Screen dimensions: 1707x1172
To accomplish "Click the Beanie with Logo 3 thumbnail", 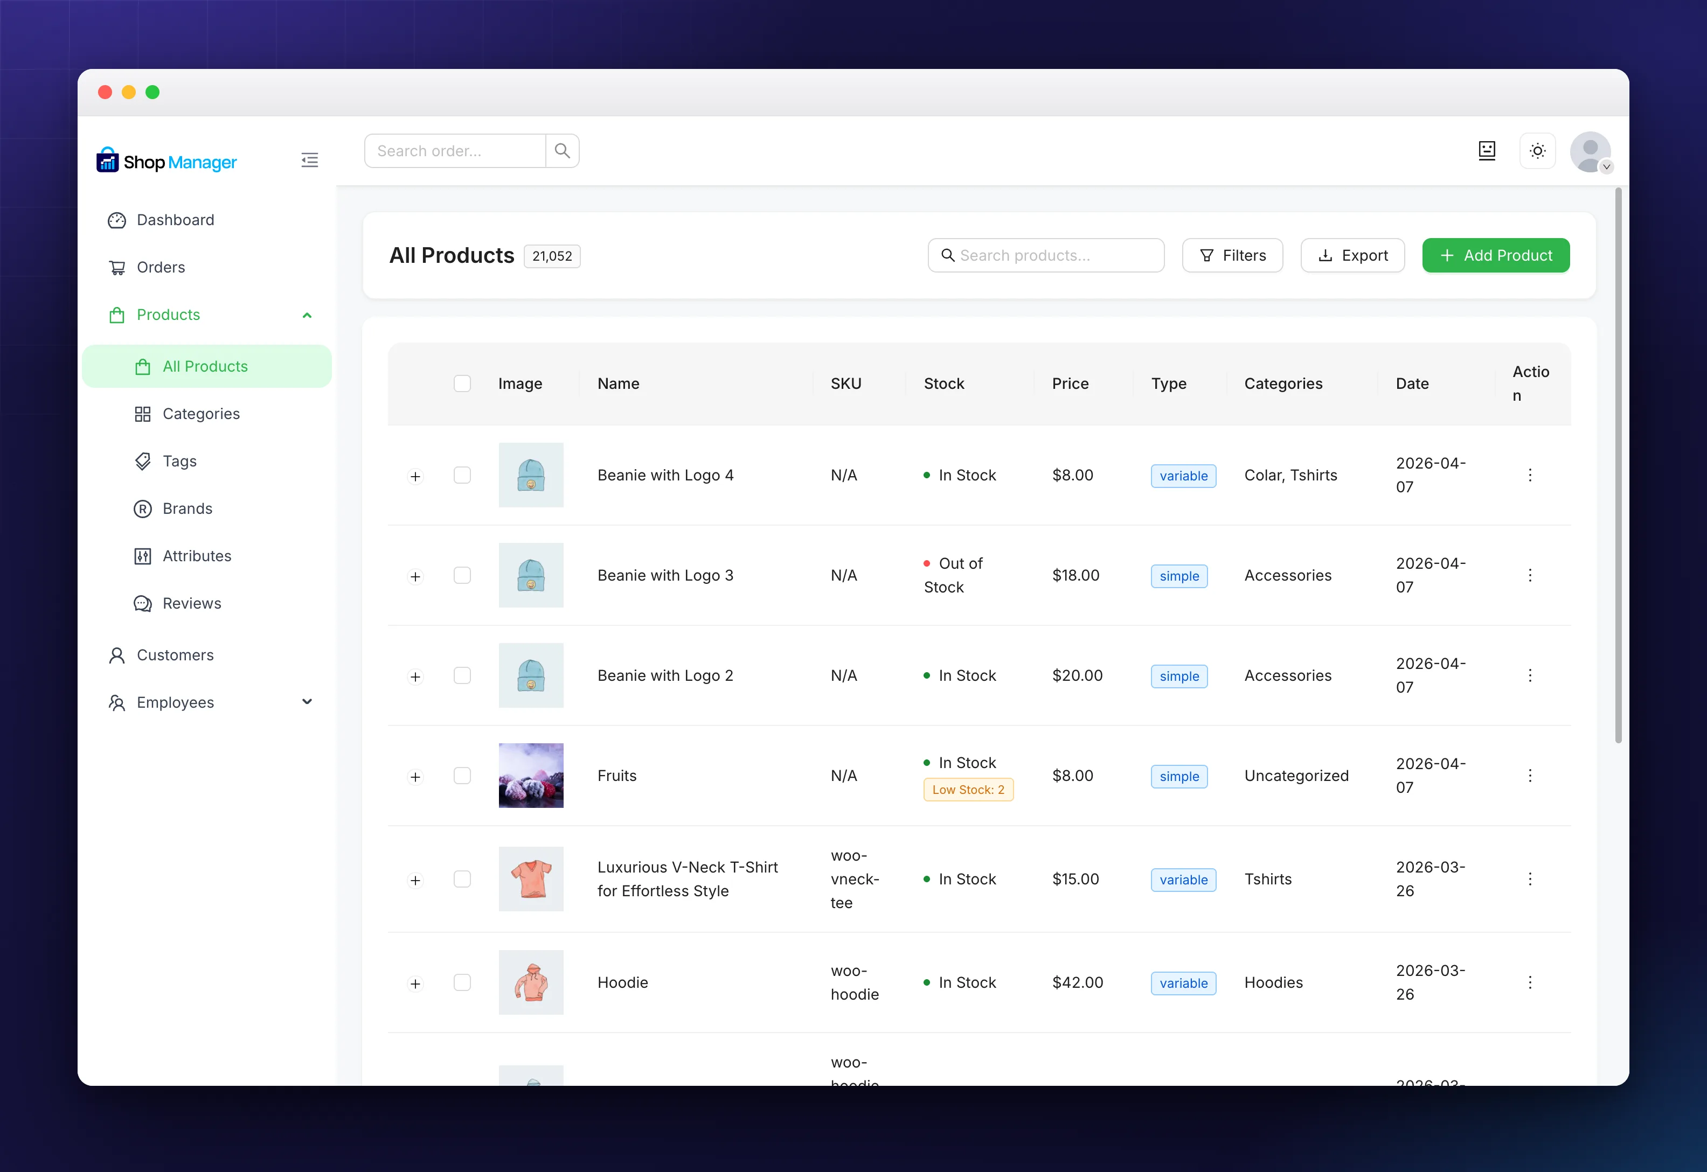I will [x=531, y=576].
